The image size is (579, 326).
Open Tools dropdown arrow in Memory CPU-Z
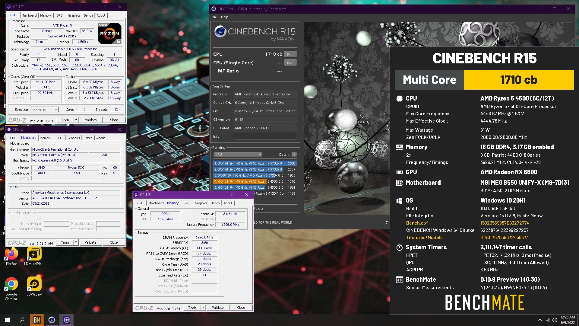(203, 308)
